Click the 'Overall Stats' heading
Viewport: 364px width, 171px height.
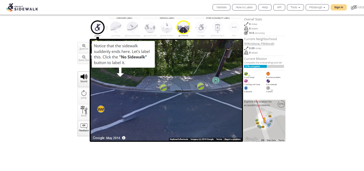coord(253,19)
